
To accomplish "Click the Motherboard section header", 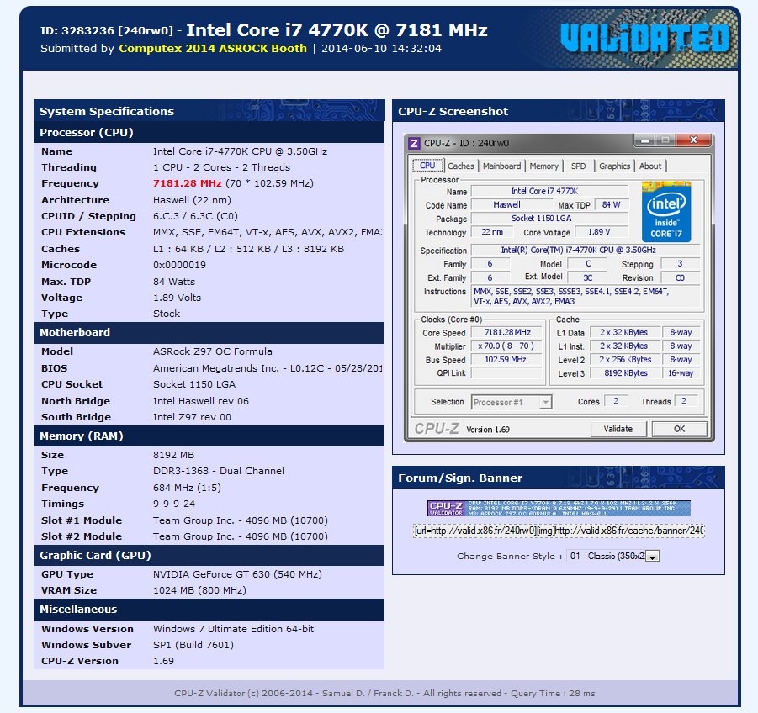I will click(x=209, y=332).
